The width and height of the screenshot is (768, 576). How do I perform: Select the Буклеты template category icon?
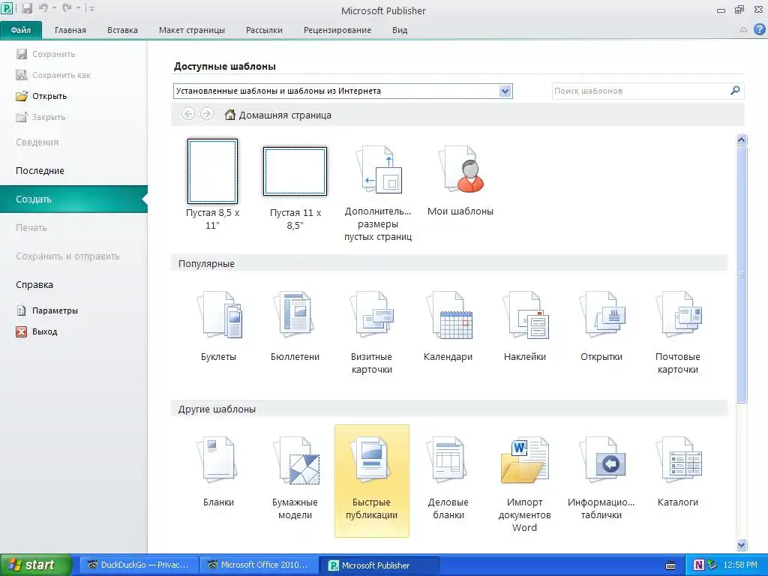tap(219, 316)
